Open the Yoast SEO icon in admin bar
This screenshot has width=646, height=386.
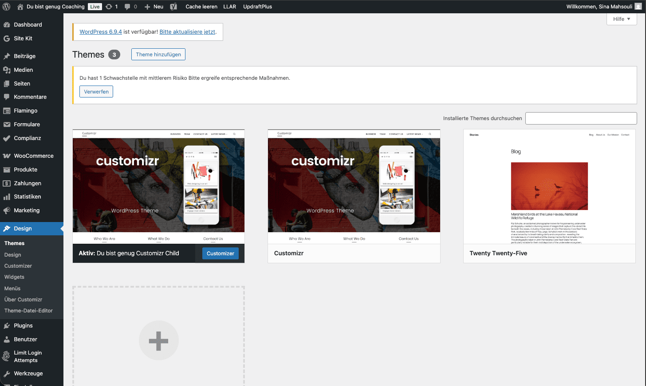pyautogui.click(x=173, y=7)
